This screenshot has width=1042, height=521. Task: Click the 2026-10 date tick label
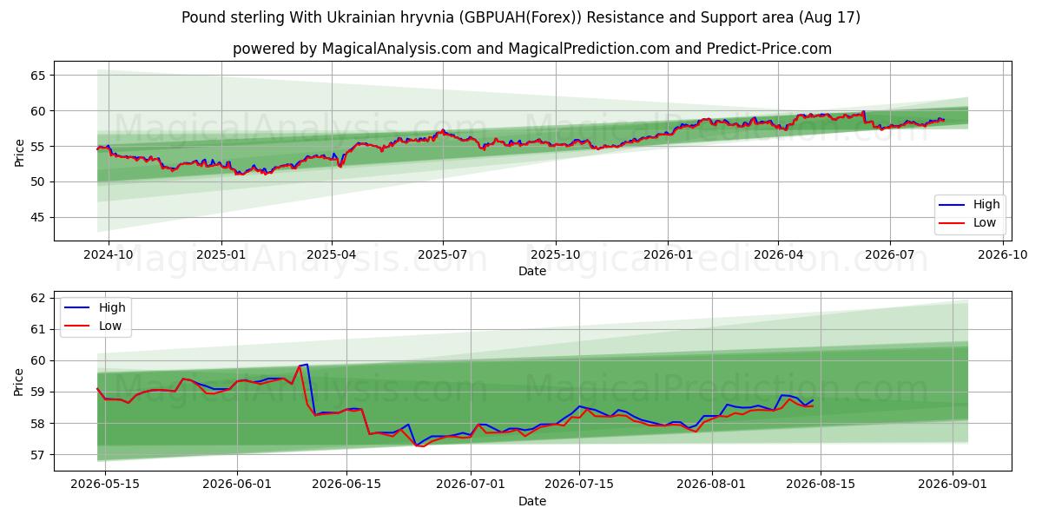pos(1001,256)
